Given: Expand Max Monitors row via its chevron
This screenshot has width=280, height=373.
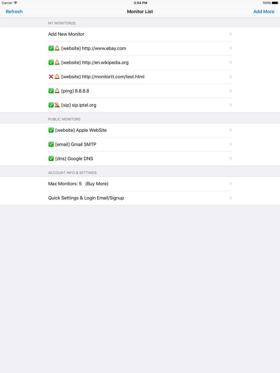Looking at the screenshot, I should point(231,184).
